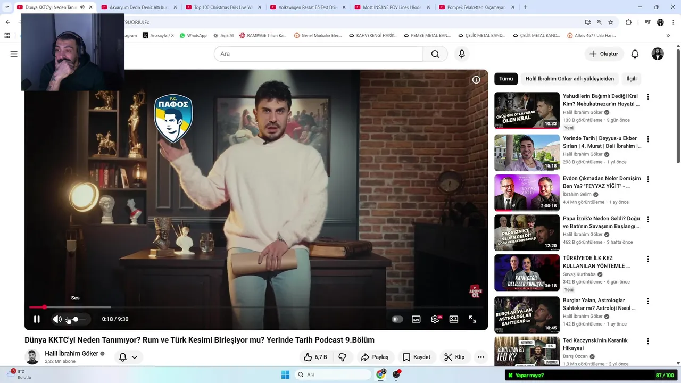681x383 pixels.
Task: Open player settings gear
Action: pyautogui.click(x=435, y=319)
